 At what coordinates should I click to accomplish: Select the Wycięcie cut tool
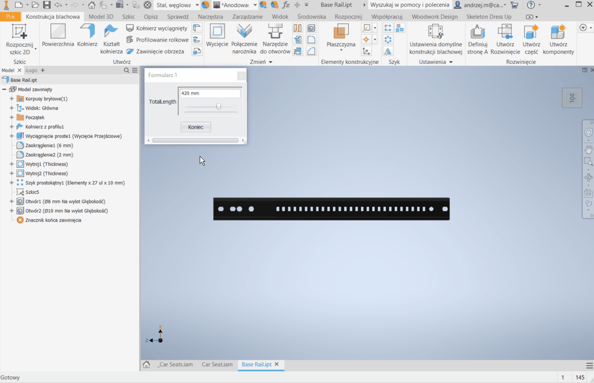pyautogui.click(x=217, y=36)
